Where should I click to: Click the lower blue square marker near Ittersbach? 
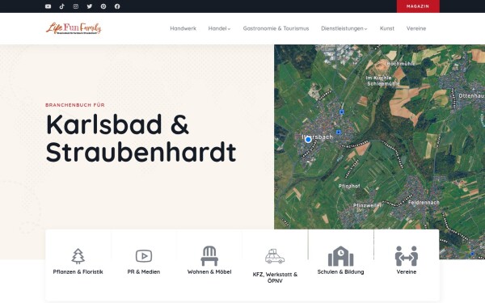(339, 133)
